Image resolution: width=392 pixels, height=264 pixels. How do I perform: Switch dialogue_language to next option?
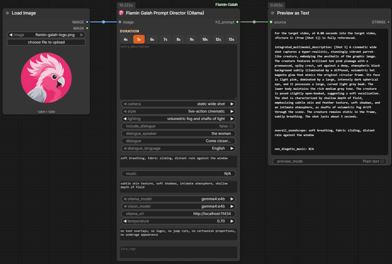point(232,148)
